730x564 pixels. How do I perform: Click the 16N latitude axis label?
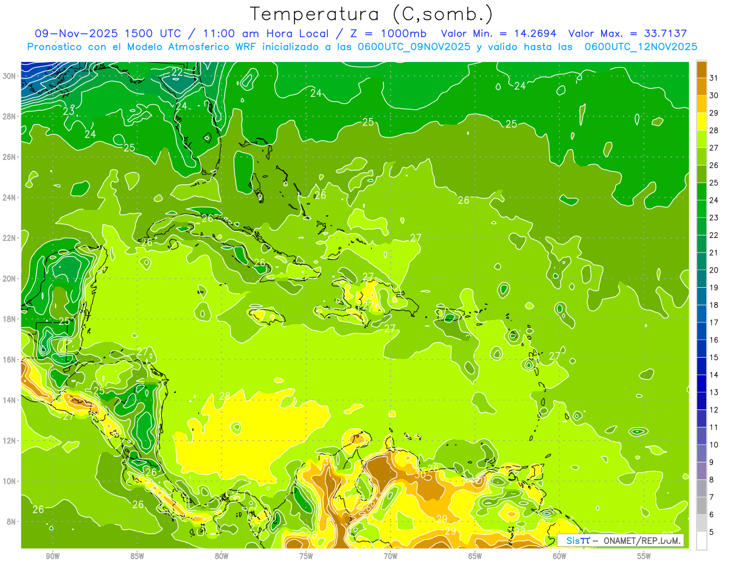click(10, 360)
